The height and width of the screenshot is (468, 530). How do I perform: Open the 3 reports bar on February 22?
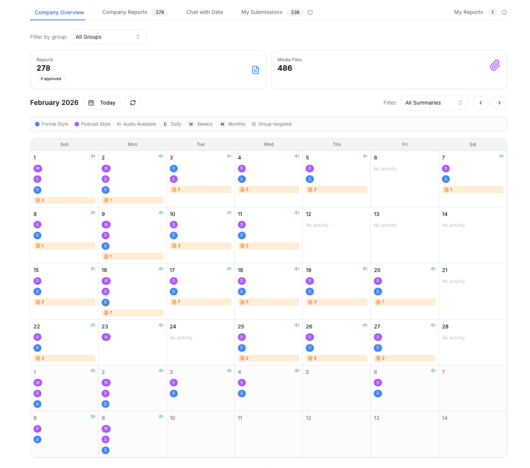(64, 358)
